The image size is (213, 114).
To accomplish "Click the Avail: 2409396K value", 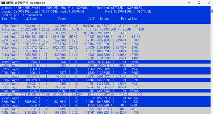I will 44,8.
